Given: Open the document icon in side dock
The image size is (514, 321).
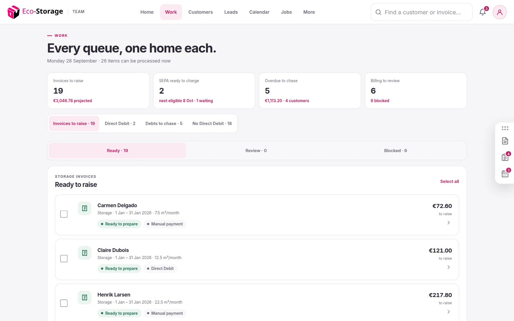Looking at the screenshot, I should 505,141.
